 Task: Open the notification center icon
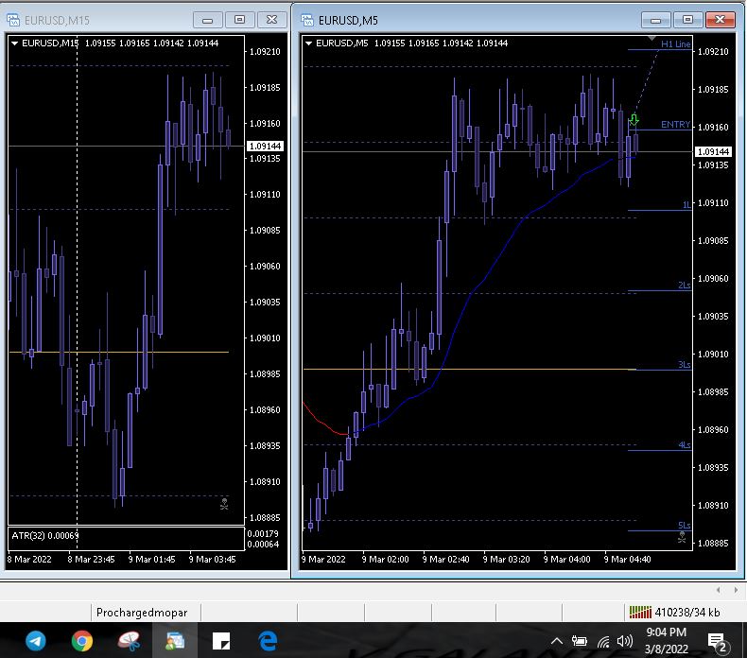tap(716, 641)
